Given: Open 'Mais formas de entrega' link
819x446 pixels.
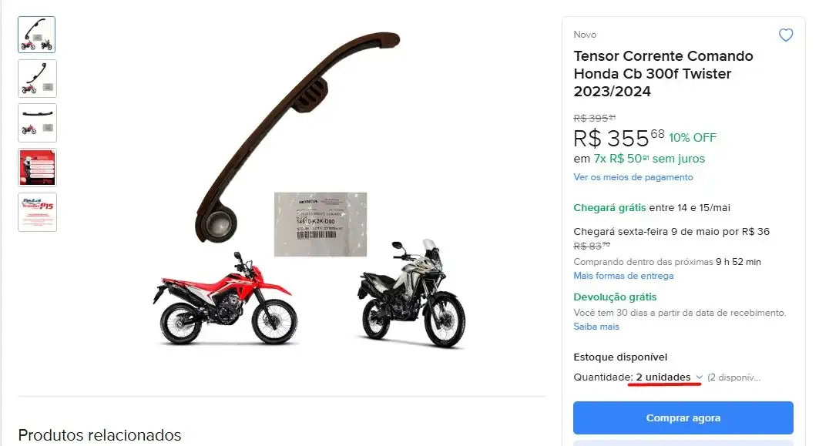Looking at the screenshot, I should click(623, 276).
